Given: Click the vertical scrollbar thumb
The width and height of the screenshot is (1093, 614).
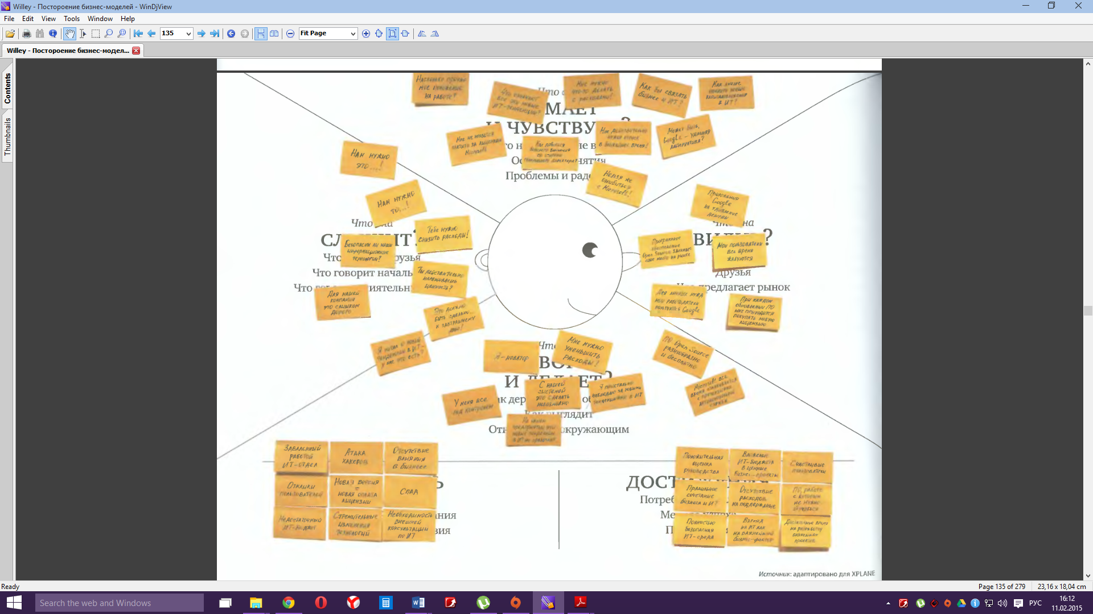Looking at the screenshot, I should (x=1088, y=310).
